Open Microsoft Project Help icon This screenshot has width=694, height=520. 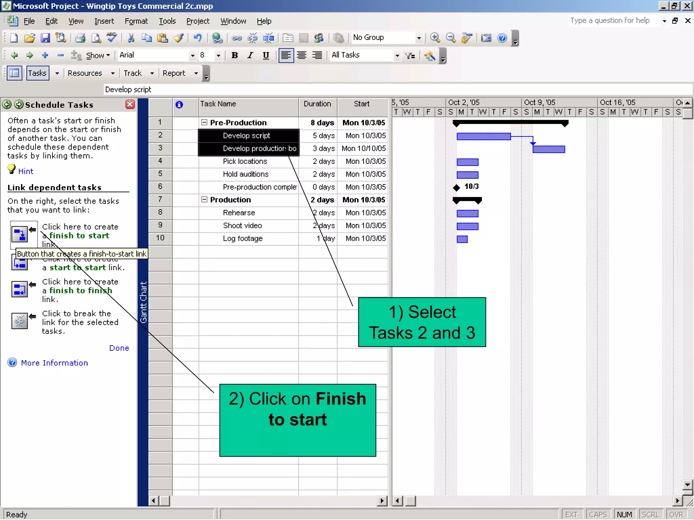502,38
